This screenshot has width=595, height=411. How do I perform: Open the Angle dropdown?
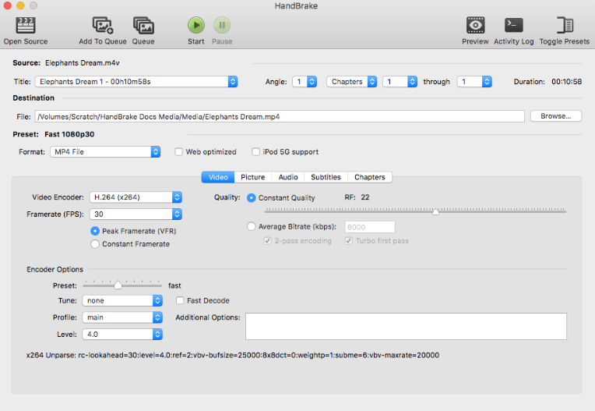pos(305,82)
